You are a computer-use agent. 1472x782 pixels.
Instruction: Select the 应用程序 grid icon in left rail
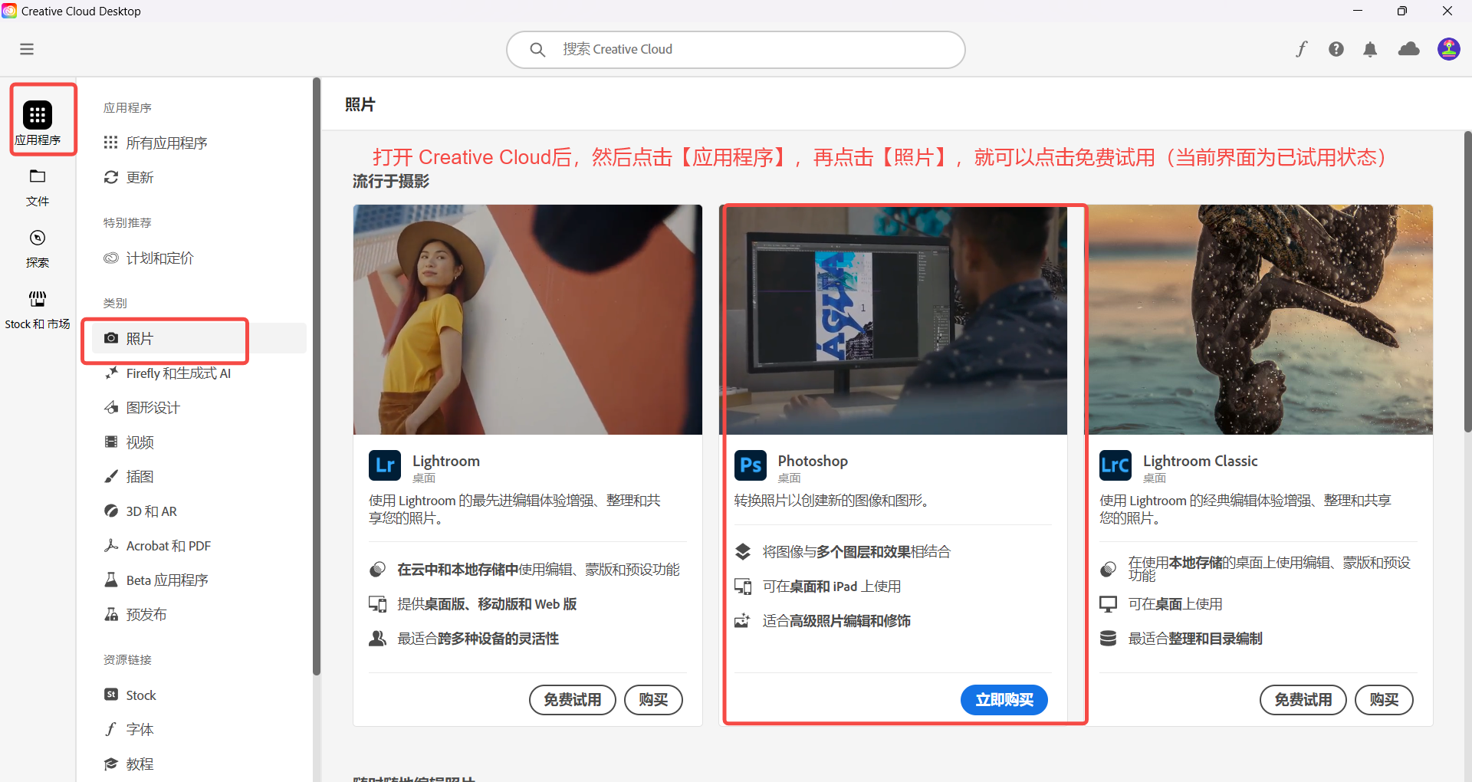[38, 115]
